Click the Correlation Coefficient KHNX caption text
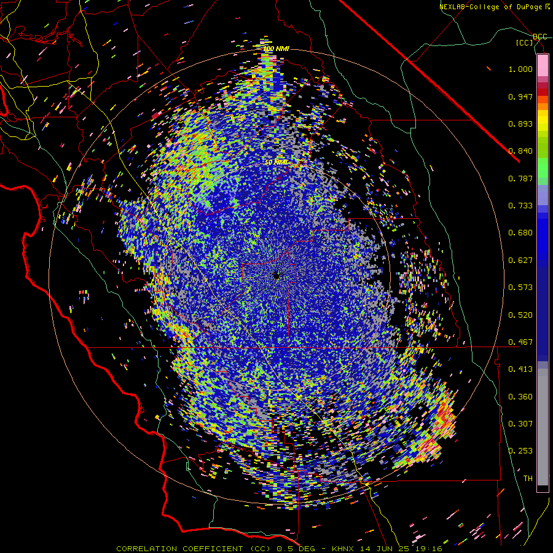 279,549
